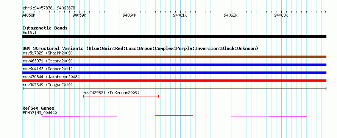Select the thin black nsv507349 variant line
This screenshot has width=337, height=138.
174,88
